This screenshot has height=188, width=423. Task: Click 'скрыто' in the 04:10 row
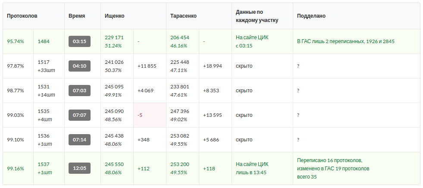(x=244, y=66)
